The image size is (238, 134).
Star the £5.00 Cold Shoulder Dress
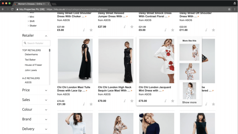point(91,30)
